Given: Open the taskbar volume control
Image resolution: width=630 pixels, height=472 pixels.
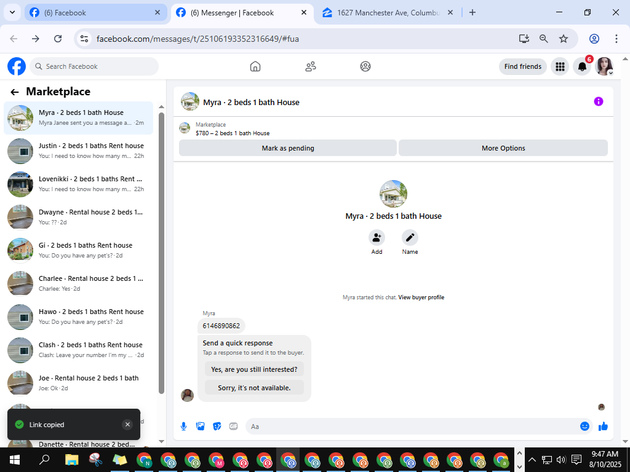Looking at the screenshot, I should (561, 460).
